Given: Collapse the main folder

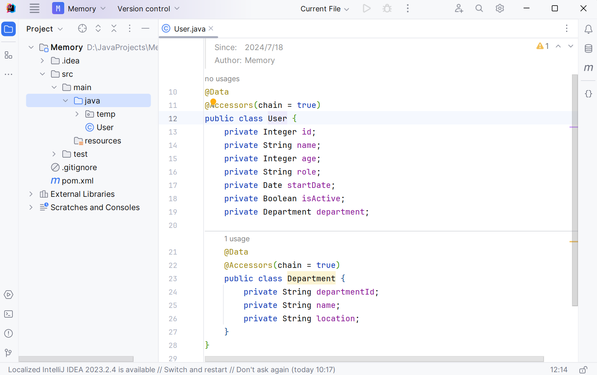Looking at the screenshot, I should coord(54,87).
